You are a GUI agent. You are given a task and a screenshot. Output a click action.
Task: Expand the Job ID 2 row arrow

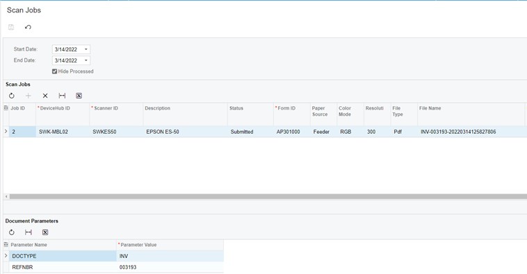coord(6,132)
